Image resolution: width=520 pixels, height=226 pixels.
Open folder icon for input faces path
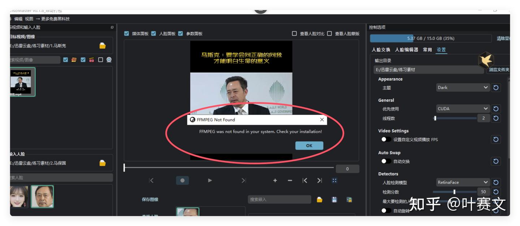pos(103,163)
